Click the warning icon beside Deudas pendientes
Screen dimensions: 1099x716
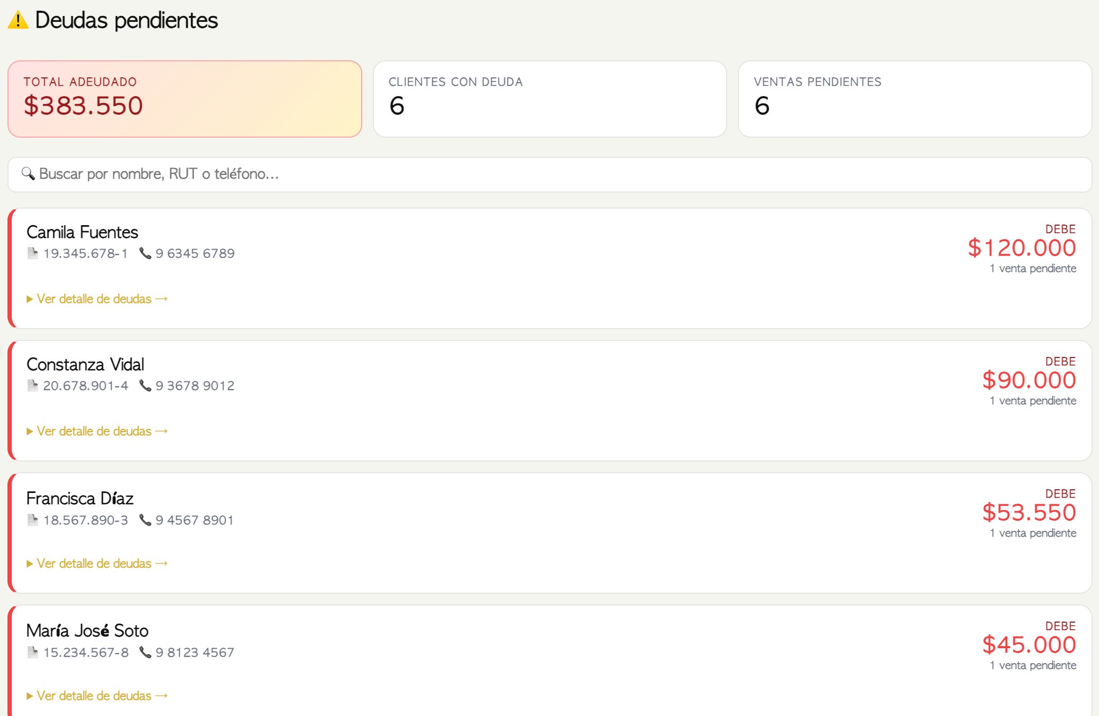coord(18,20)
